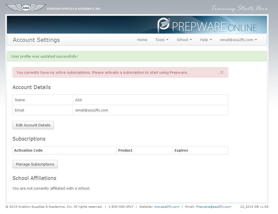Open the Tools dropdown menu
The image size is (278, 214).
click(x=162, y=40)
